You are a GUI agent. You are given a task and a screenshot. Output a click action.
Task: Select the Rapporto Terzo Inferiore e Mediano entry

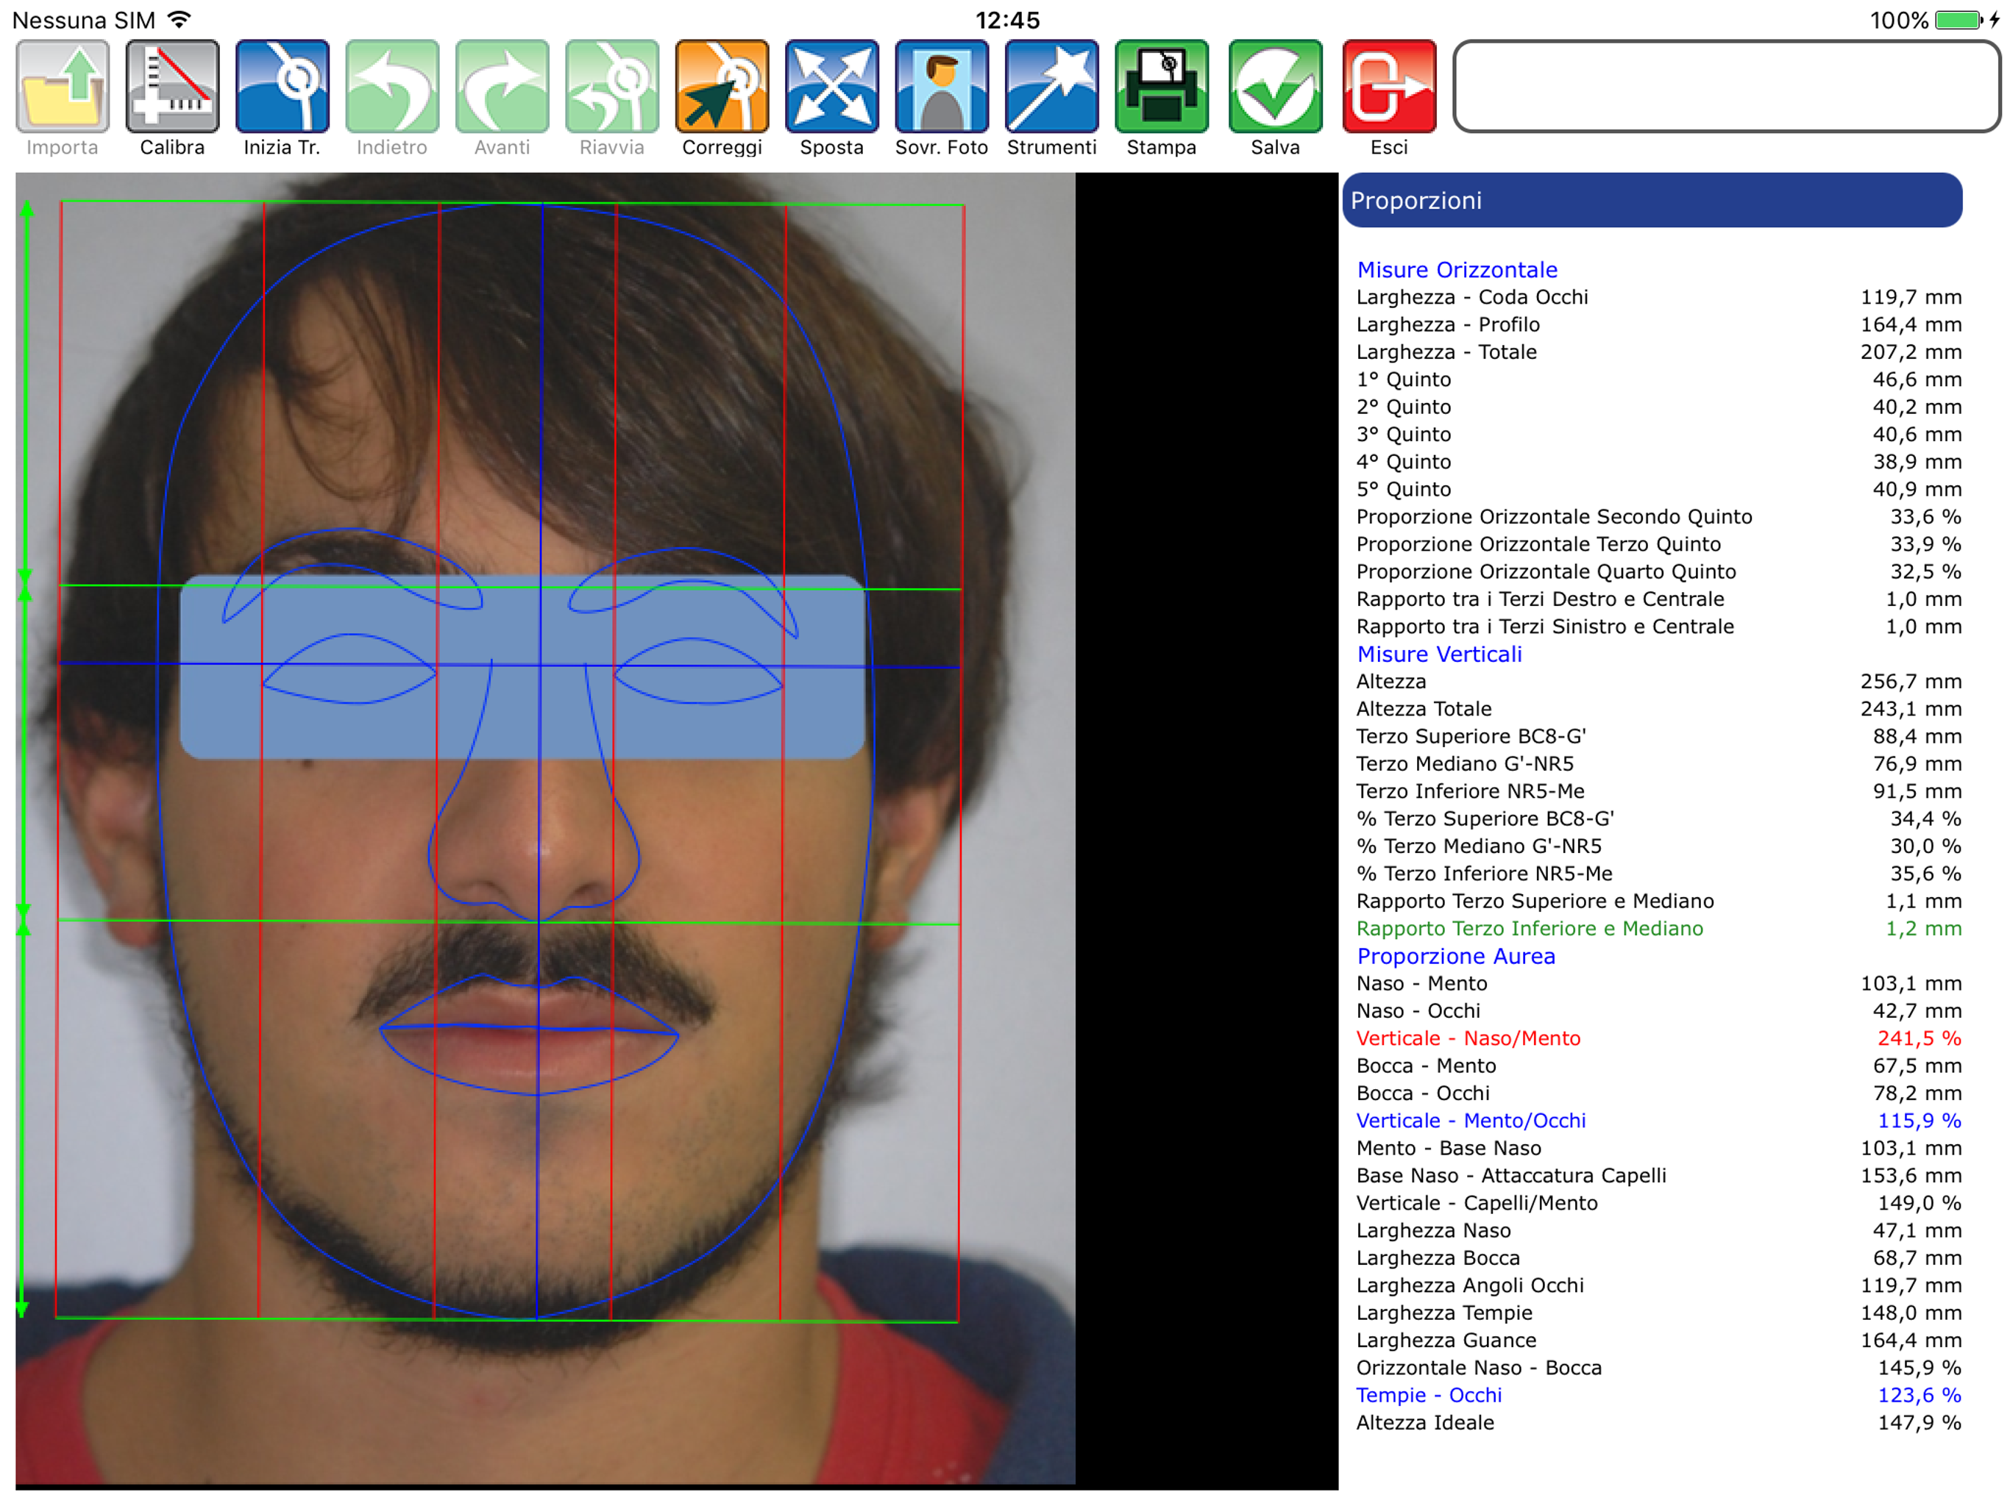pos(1530,928)
